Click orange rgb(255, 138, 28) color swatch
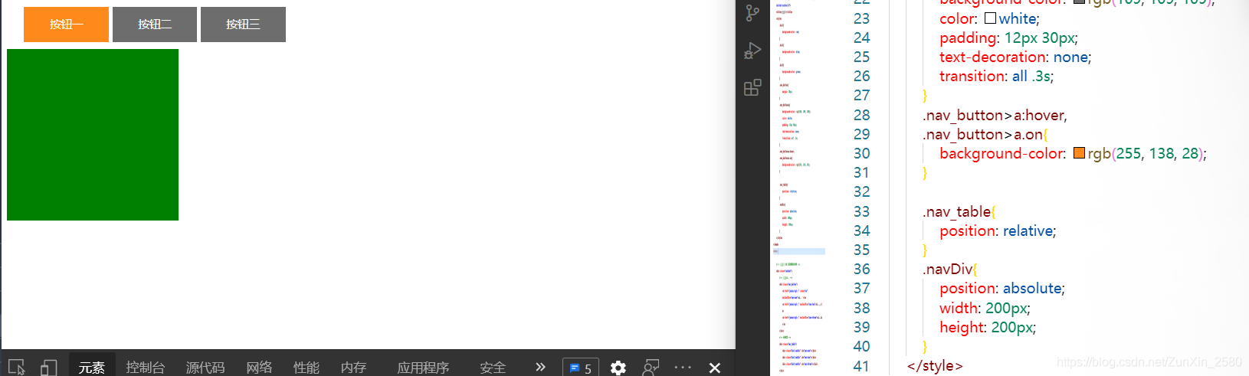This screenshot has width=1249, height=376. tap(1079, 153)
